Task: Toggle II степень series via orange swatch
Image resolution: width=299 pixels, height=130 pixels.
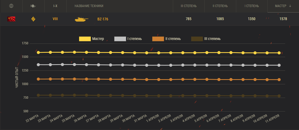Action: click(158, 39)
